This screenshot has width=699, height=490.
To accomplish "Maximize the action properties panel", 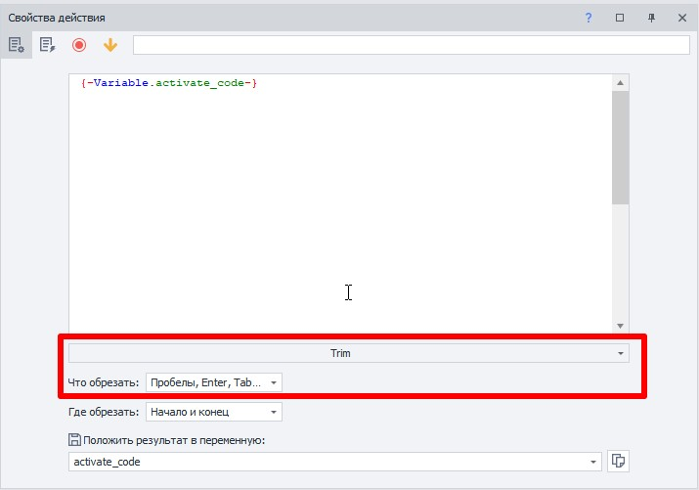I will pos(620,18).
